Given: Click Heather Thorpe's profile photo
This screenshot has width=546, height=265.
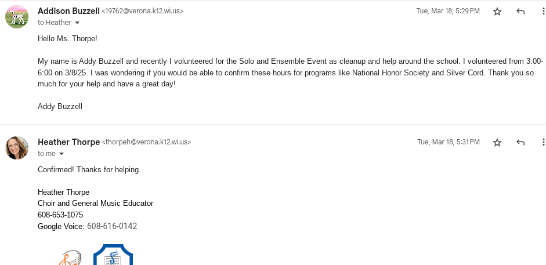Looking at the screenshot, I should 17,148.
